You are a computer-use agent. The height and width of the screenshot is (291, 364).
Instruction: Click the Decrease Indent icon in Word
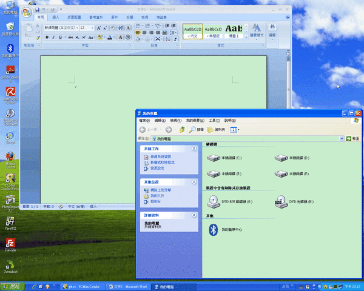click(x=167, y=25)
